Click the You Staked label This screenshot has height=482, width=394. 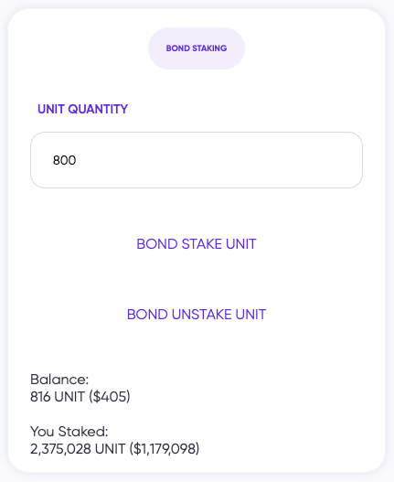pos(69,432)
